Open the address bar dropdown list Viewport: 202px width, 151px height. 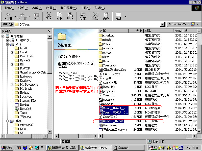tap(162, 24)
